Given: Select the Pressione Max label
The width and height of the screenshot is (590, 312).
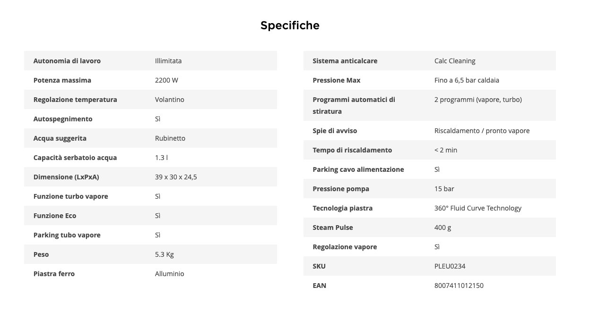Looking at the screenshot, I should click(337, 80).
